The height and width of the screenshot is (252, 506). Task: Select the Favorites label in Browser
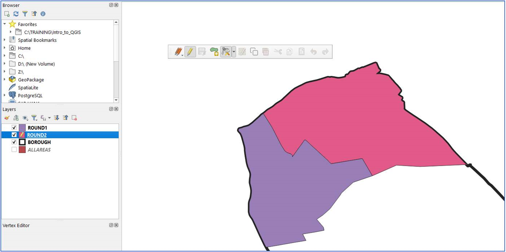pyautogui.click(x=27, y=24)
